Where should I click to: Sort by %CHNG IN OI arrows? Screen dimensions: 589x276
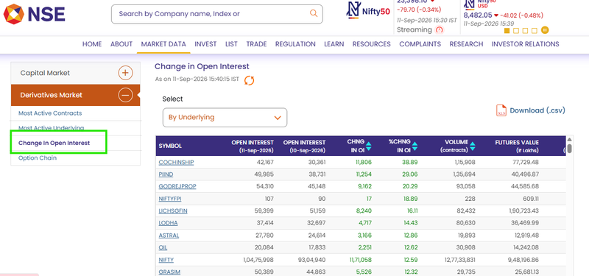point(415,146)
